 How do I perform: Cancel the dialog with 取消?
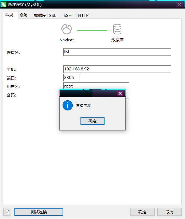point(169,212)
